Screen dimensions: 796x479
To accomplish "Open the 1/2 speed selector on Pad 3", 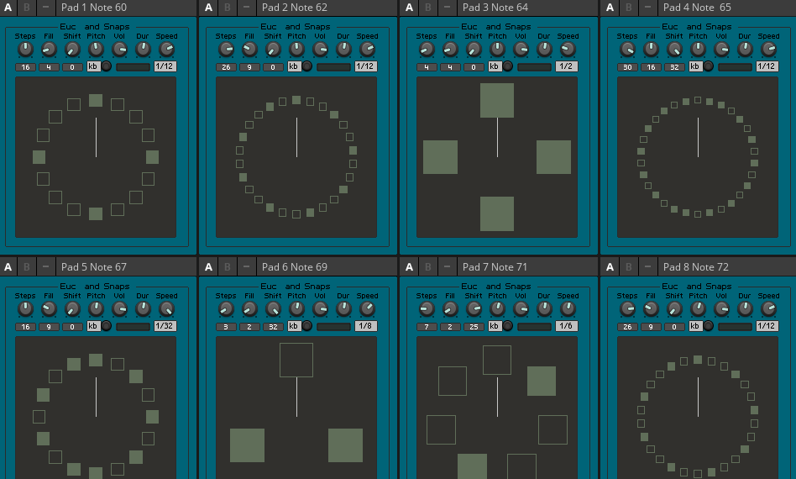I will tap(567, 66).
